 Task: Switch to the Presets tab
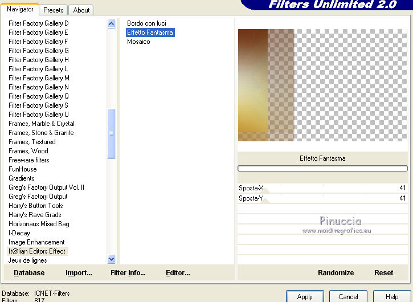[x=54, y=10]
